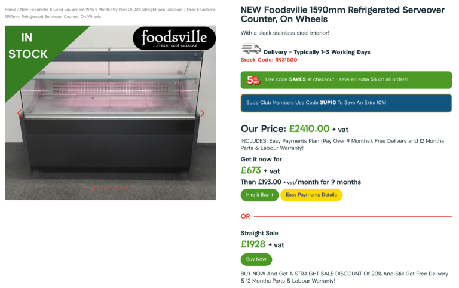Click the Buy Now button

point(256,259)
